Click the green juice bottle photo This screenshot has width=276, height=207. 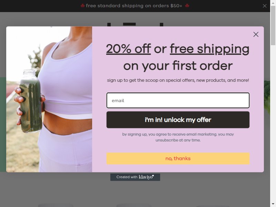[30, 101]
